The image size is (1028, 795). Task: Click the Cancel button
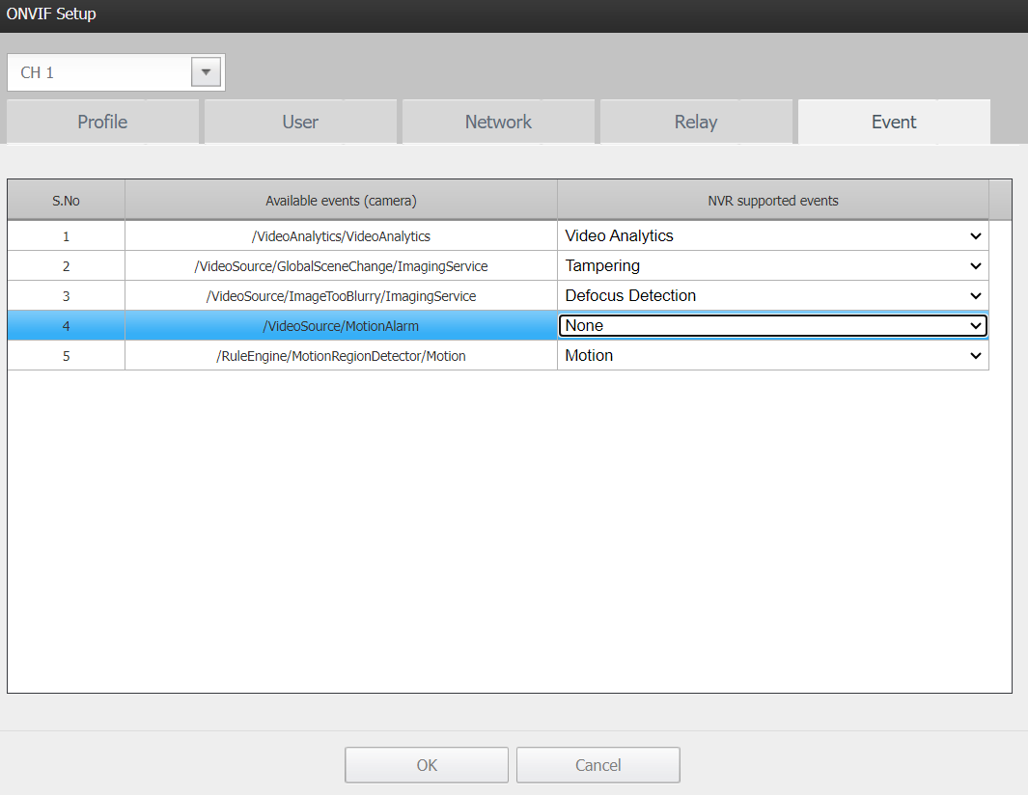pyautogui.click(x=597, y=765)
